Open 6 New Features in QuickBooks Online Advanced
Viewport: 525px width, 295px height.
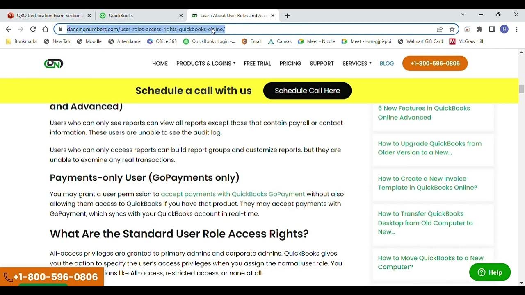(x=424, y=113)
